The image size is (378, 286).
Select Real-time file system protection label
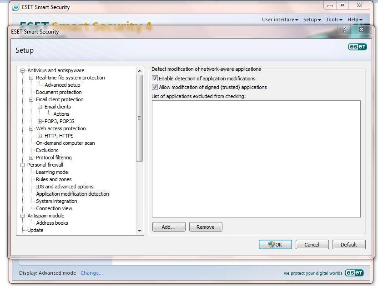[71, 78]
